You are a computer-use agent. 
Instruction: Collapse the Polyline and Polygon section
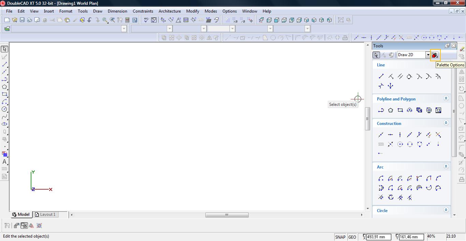[x=446, y=98]
